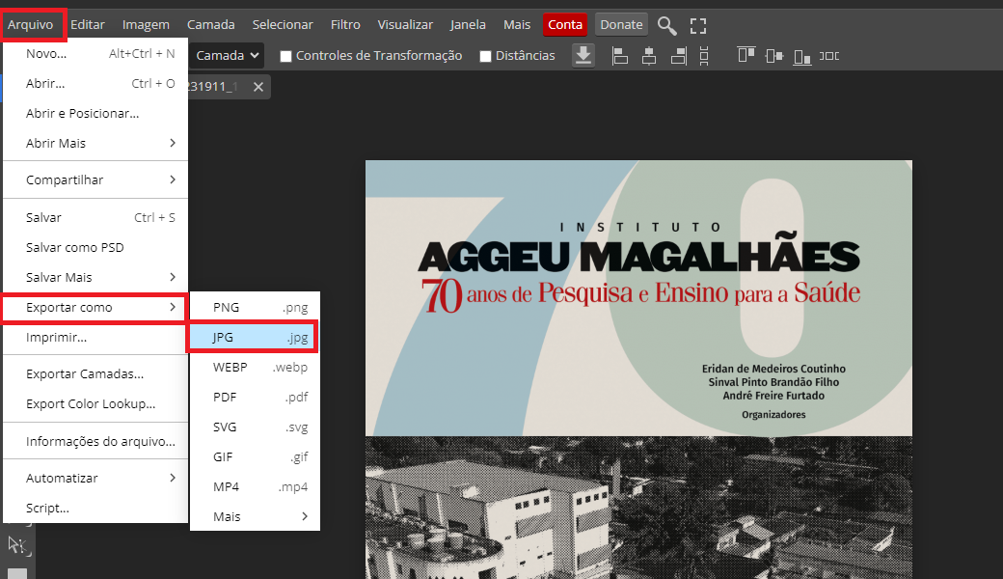
Task: Choose Salvar menu entry
Action: pos(95,217)
